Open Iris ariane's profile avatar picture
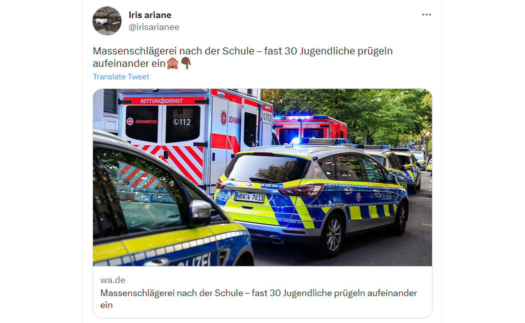 107,21
